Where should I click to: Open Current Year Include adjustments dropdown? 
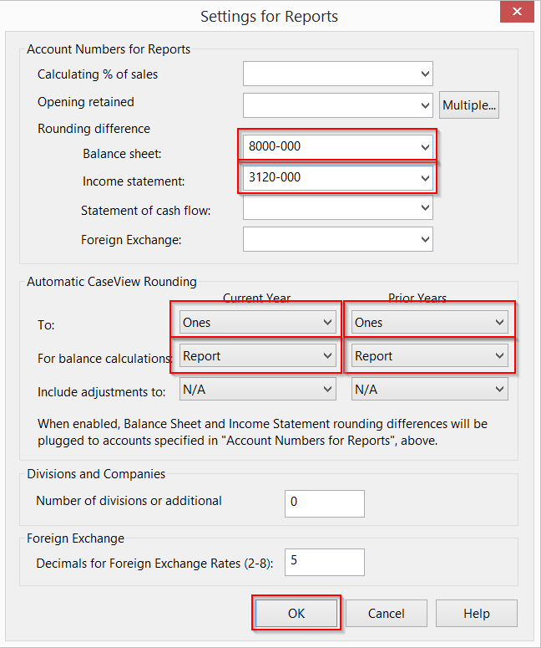(x=257, y=390)
